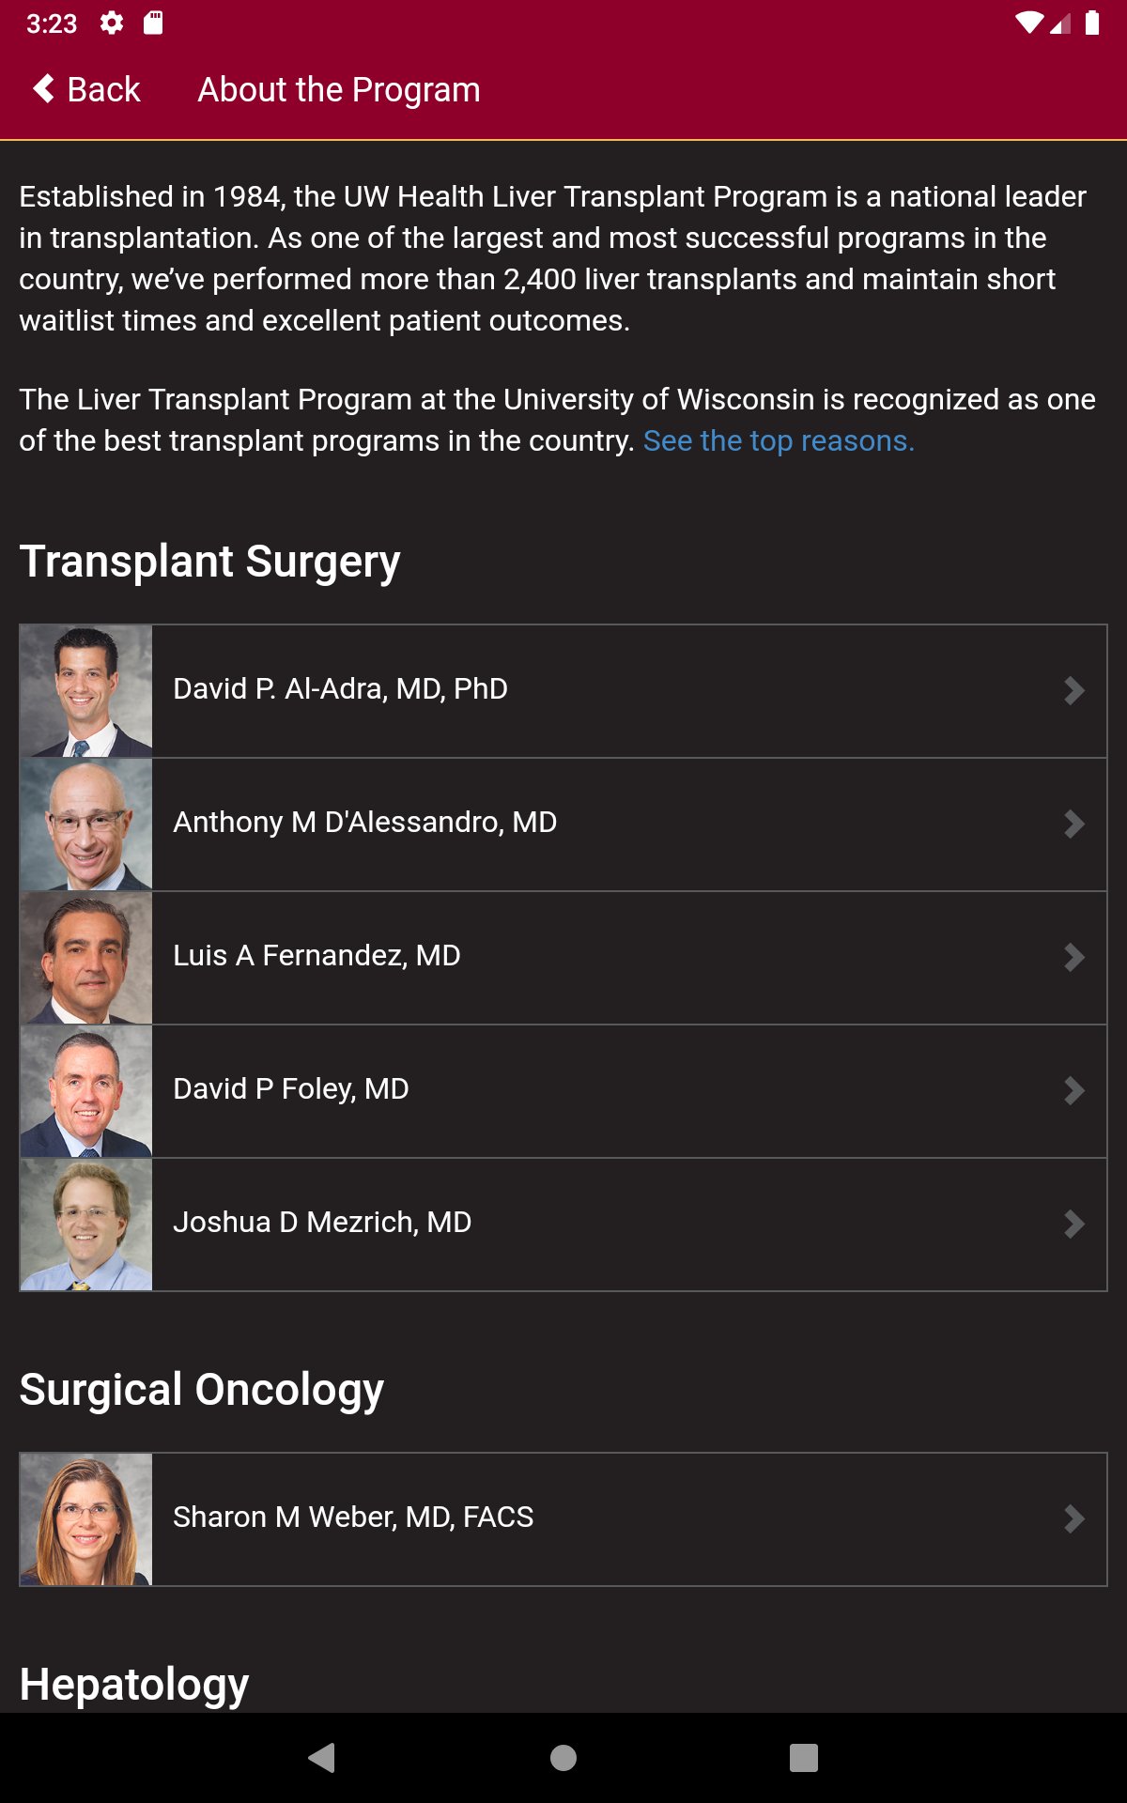Expand Sharon M Weber's chevron arrow
Image resolution: width=1127 pixels, height=1803 pixels.
[1073, 1519]
